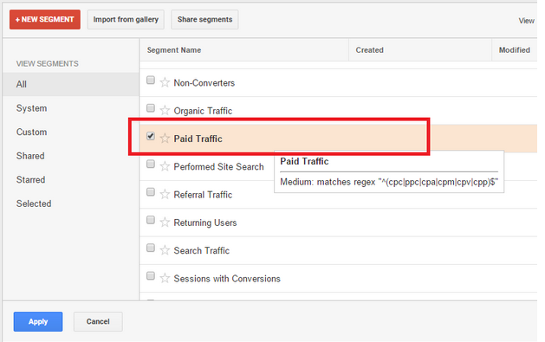Star the Search Traffic segment
The width and height of the screenshot is (545, 342).
(165, 250)
